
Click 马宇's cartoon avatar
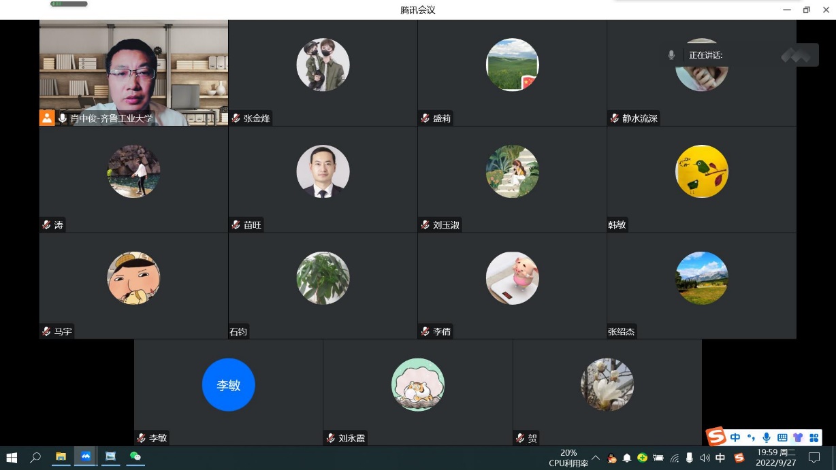coord(133,278)
